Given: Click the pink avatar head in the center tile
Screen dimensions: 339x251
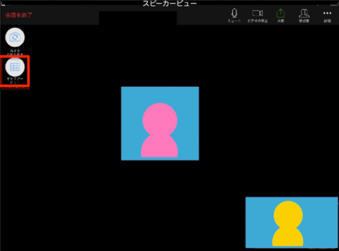Looking at the screenshot, I should click(160, 120).
